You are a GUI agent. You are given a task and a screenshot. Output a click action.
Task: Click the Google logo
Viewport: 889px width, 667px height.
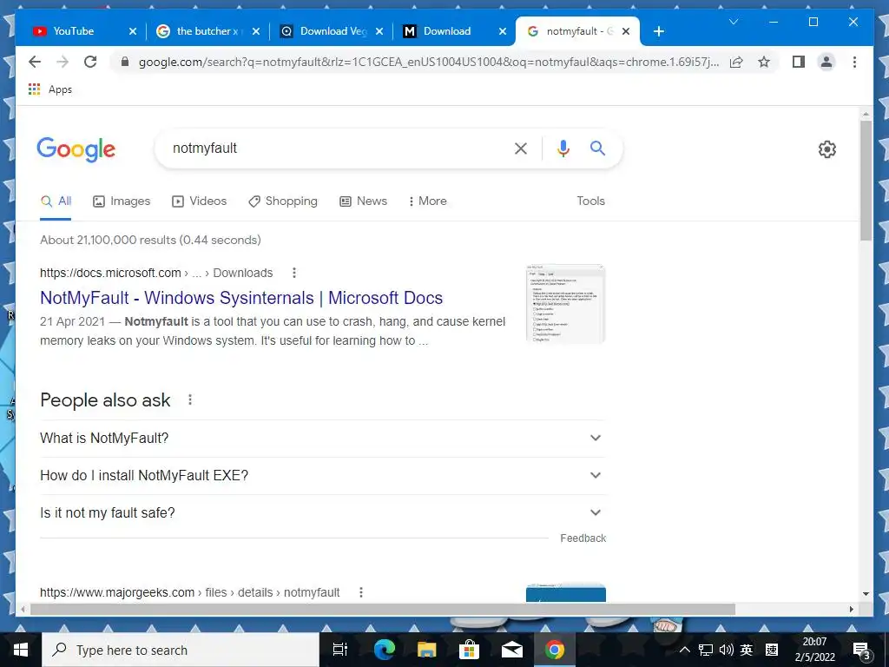[76, 149]
